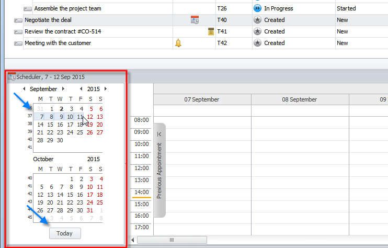The image size is (388, 248).
Task: Click the scheduler icon on Negotiate the deal row
Action: point(195,20)
